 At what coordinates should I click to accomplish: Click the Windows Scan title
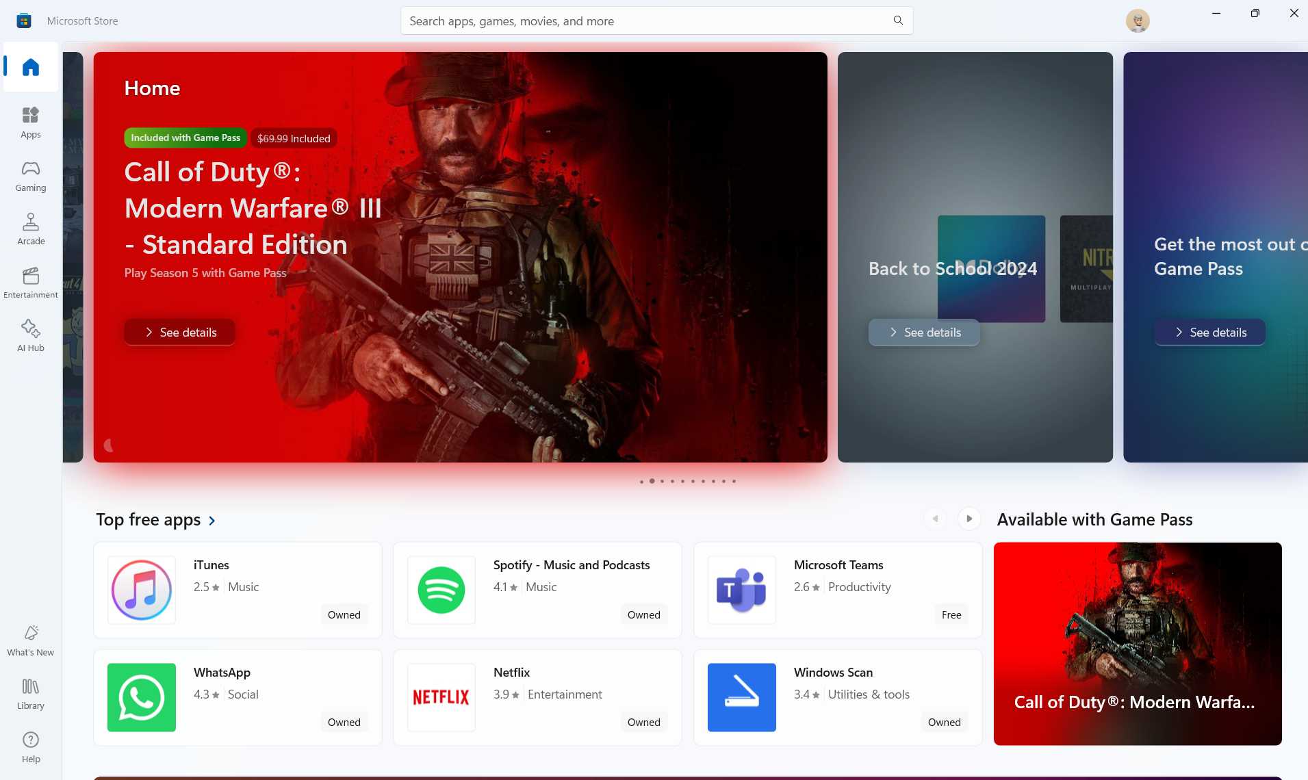point(833,673)
